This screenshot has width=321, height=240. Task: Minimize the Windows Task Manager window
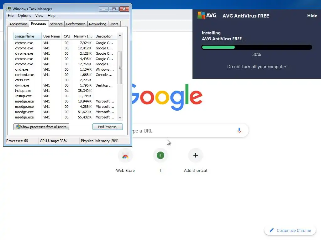[103, 9]
